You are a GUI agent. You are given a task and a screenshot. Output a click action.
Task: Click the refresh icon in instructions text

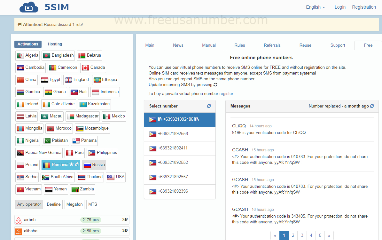pyautogui.click(x=215, y=84)
